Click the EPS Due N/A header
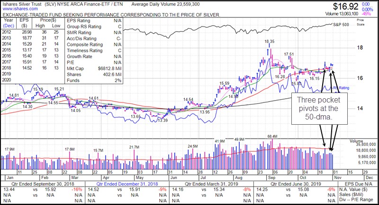Viewport: 379px width, 205px height. point(359,184)
